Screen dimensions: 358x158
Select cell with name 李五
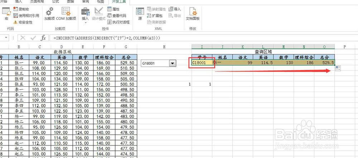coord(19,111)
